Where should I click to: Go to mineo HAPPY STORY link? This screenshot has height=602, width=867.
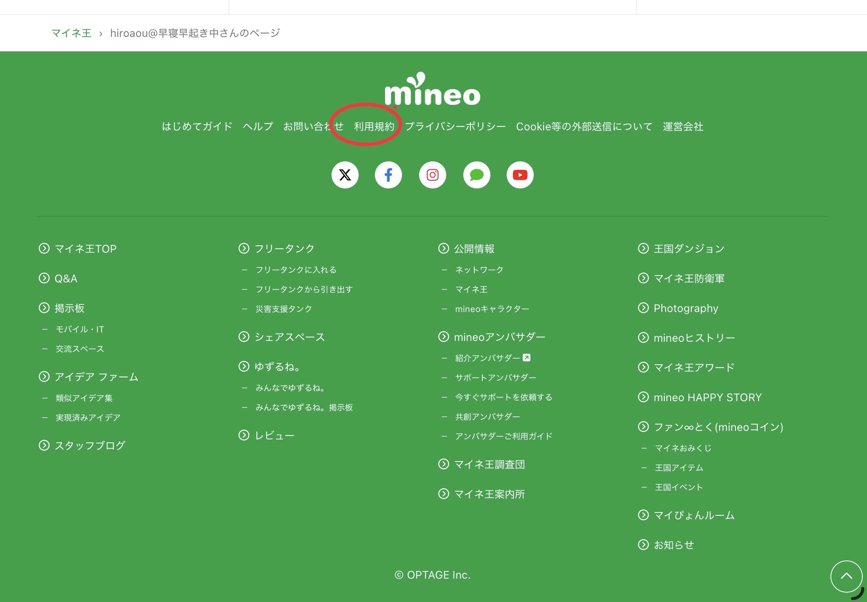[x=707, y=397]
